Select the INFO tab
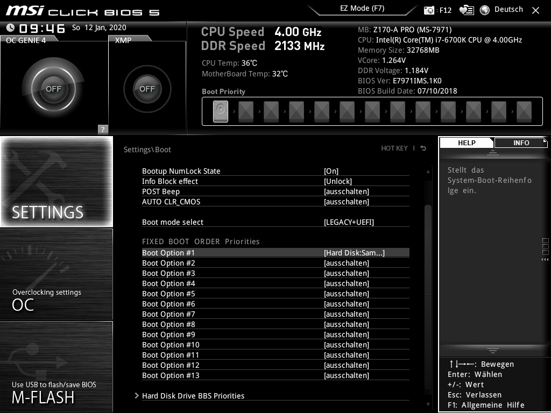The width and height of the screenshot is (551, 413). [521, 143]
